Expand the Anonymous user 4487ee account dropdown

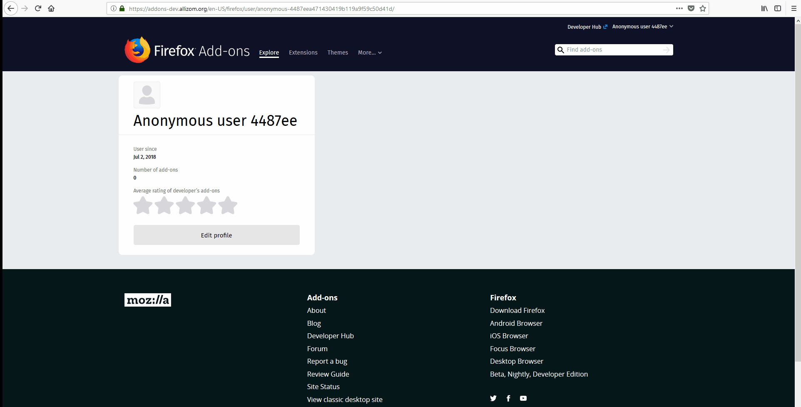pyautogui.click(x=642, y=27)
